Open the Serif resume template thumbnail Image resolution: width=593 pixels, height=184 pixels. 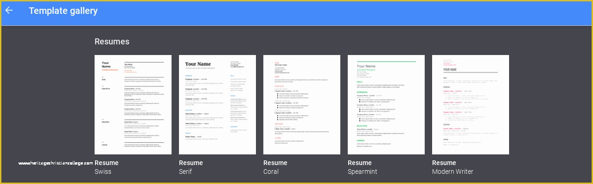[x=217, y=104]
